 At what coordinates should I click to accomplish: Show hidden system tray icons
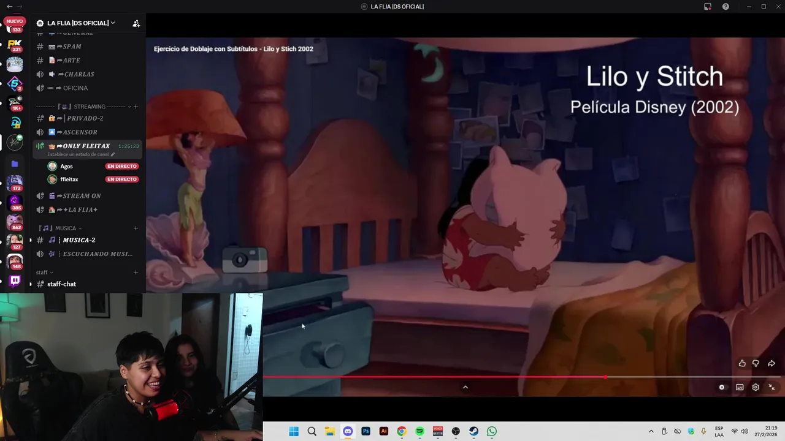[651, 431]
